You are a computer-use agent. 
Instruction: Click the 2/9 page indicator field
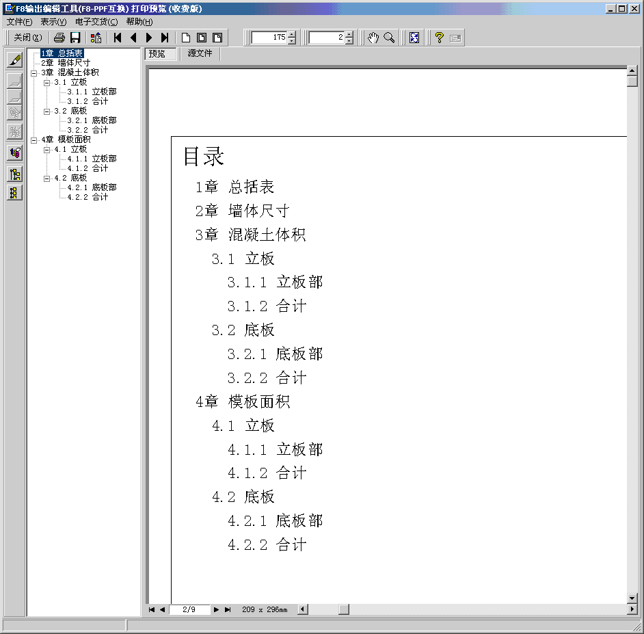coord(189,609)
